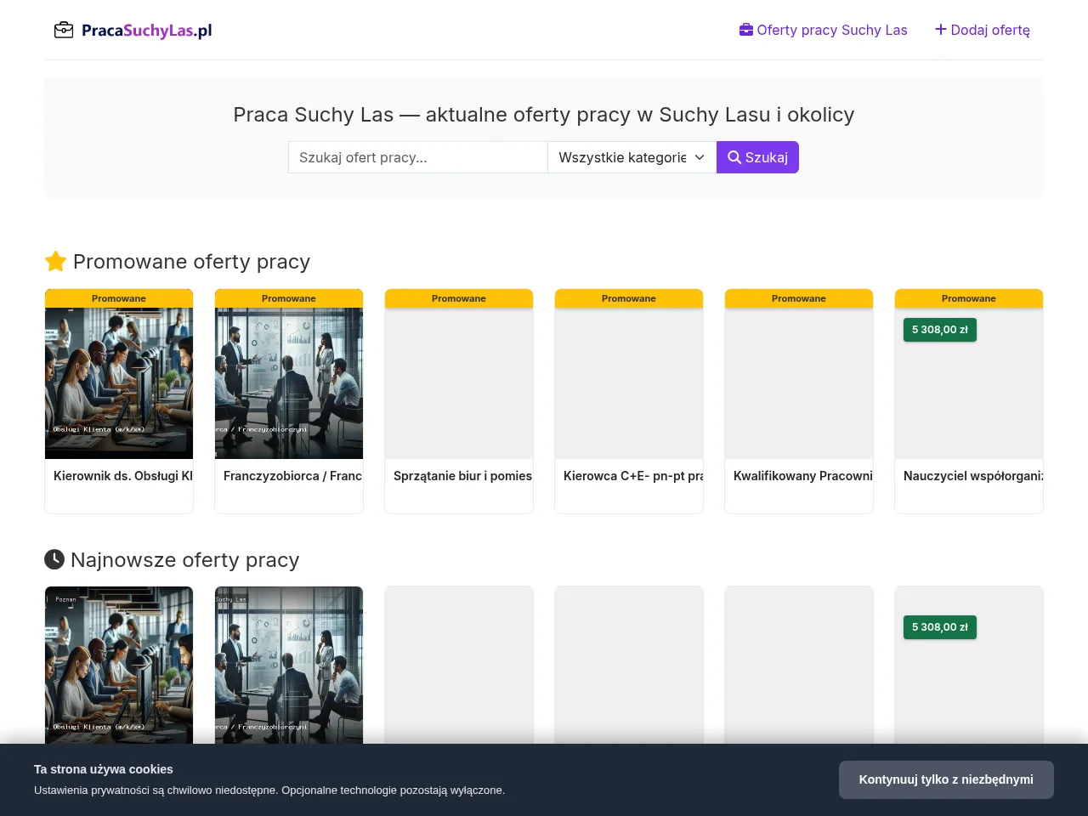Click the Praca Suchy Las main page heading

pyautogui.click(x=544, y=115)
